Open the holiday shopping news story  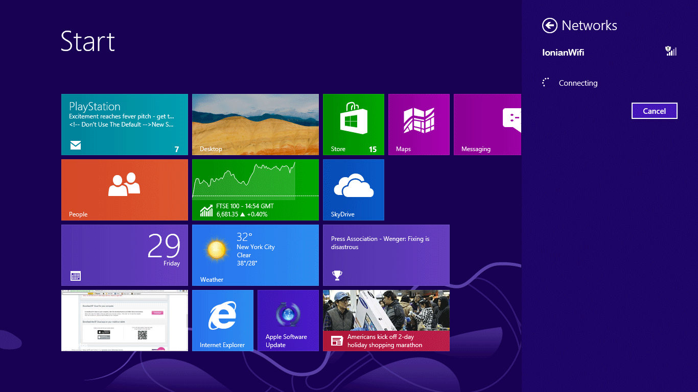386,321
